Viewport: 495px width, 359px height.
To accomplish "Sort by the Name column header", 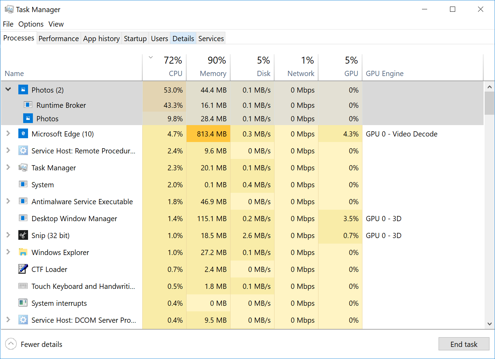I will 72,67.
